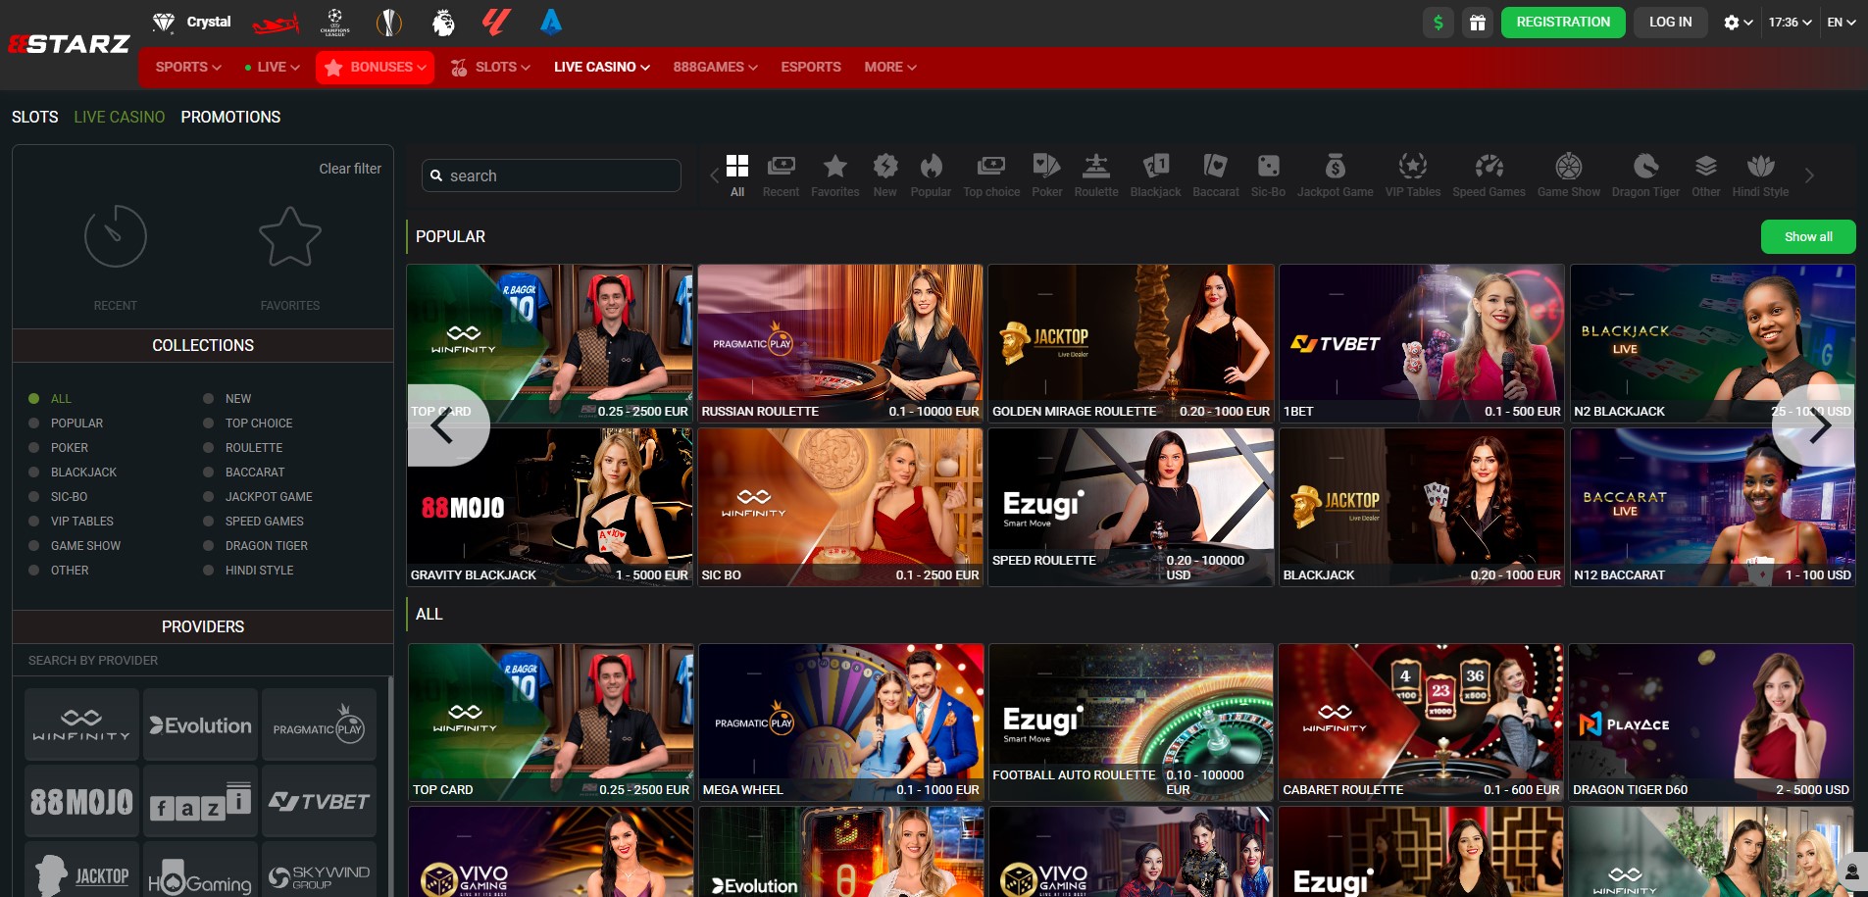Viewport: 1868px width, 897px height.
Task: Expand the LIVE CASINO dropdown menu
Action: [601, 67]
